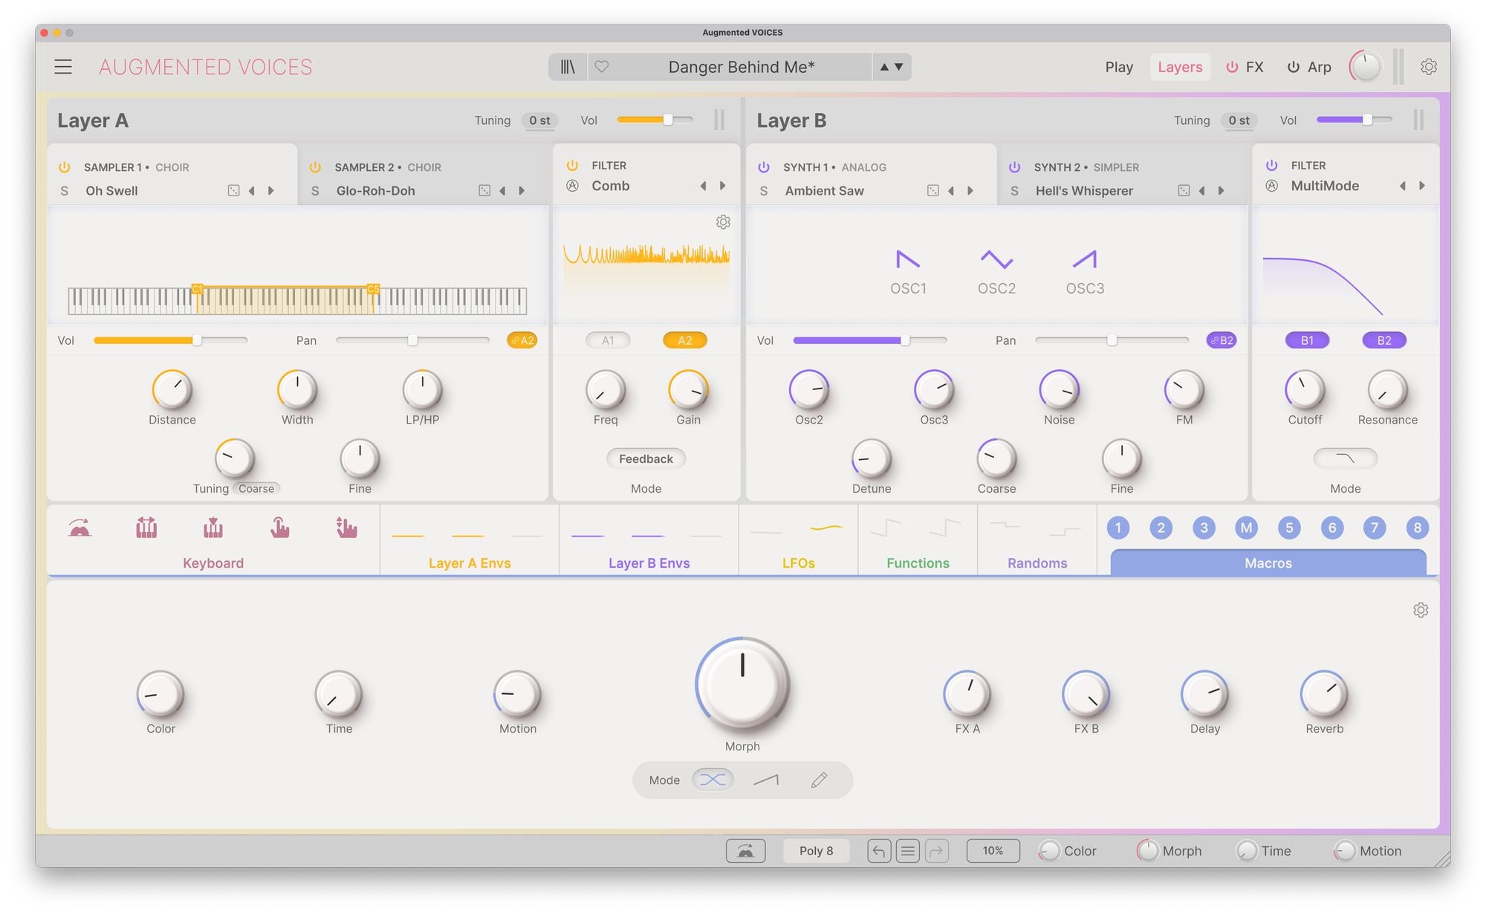
Task: Select the OSC3 sawtooth waveform icon
Action: pos(1085,259)
